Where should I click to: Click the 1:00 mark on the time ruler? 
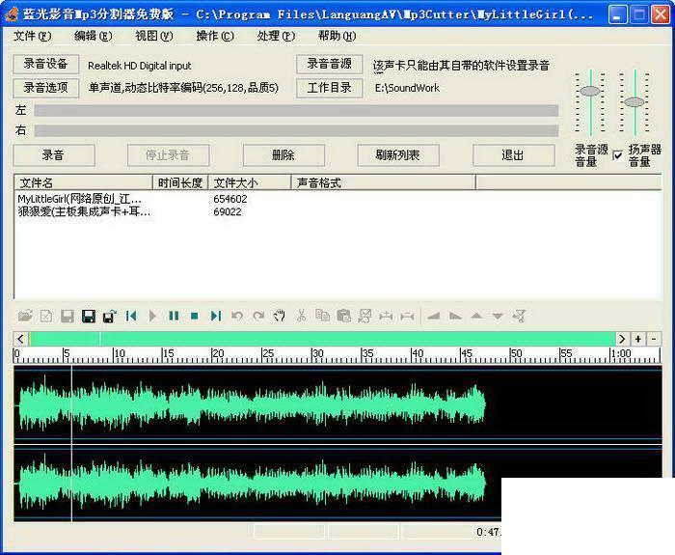point(620,354)
